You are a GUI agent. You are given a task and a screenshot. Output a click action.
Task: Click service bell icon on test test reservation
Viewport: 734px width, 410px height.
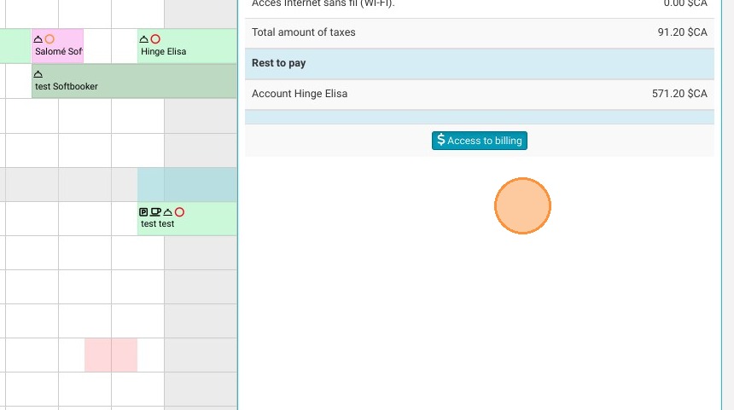[x=167, y=211]
